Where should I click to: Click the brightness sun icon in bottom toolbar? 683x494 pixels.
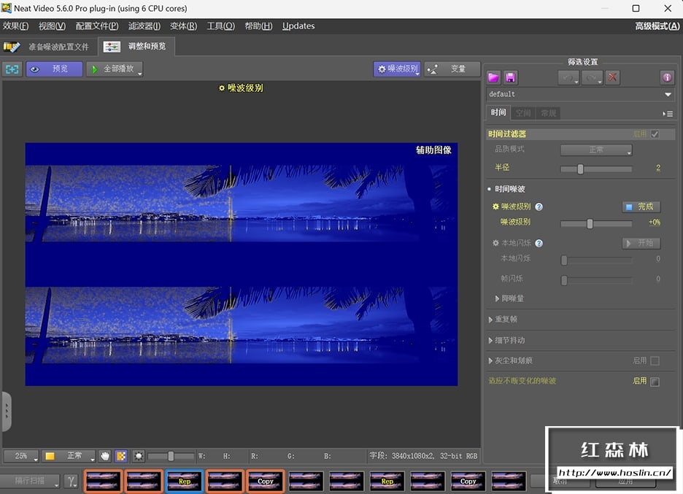[x=138, y=456]
